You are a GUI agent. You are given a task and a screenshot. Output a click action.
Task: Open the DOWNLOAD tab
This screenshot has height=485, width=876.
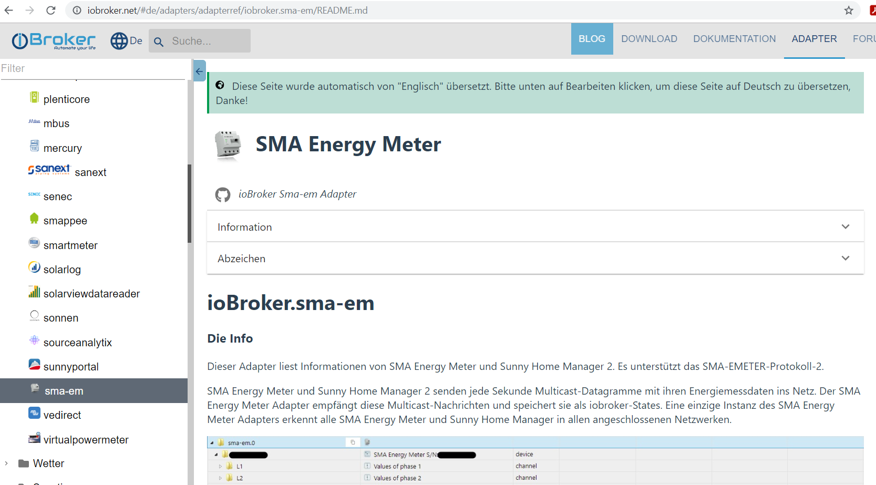[649, 39]
